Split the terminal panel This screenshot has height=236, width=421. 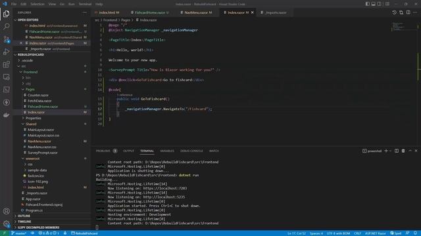tap(397, 151)
